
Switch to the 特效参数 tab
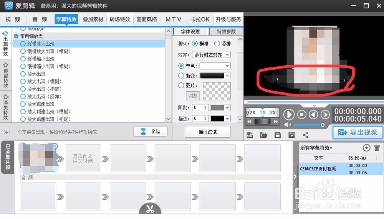click(x=226, y=31)
